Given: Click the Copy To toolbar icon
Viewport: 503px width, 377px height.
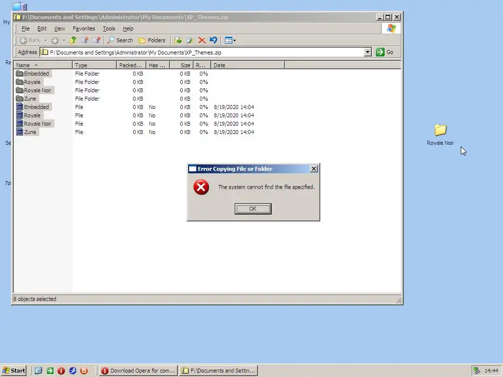Looking at the screenshot, I should pyautogui.click(x=190, y=40).
